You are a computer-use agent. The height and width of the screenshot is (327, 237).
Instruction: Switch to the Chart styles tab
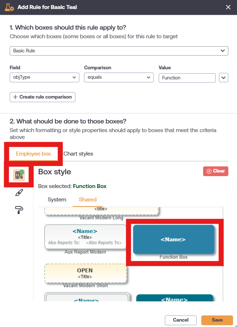click(78, 154)
